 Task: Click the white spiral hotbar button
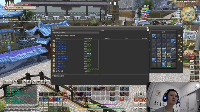[x=41, y=109]
